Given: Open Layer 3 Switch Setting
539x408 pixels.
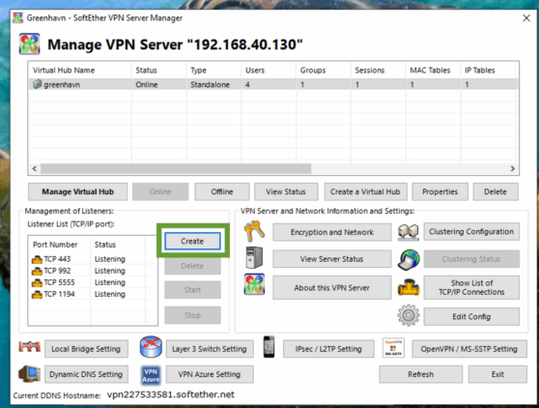Looking at the screenshot, I should (x=210, y=349).
